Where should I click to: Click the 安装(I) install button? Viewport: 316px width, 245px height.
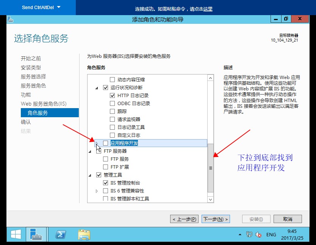coord(256,219)
